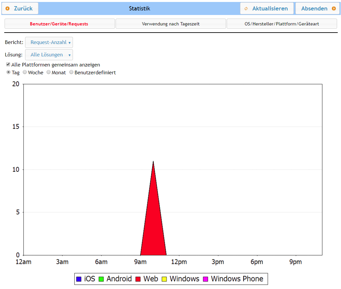Image resolution: width=341 pixels, height=289 pixels.
Task: Click the blue iOS legend swatch
Action: (x=78, y=279)
